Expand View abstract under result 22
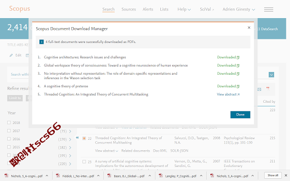 106,151
